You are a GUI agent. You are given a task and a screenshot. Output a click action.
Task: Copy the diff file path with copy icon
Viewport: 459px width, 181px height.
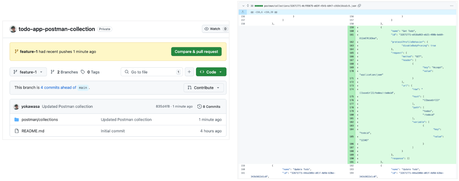359,6
